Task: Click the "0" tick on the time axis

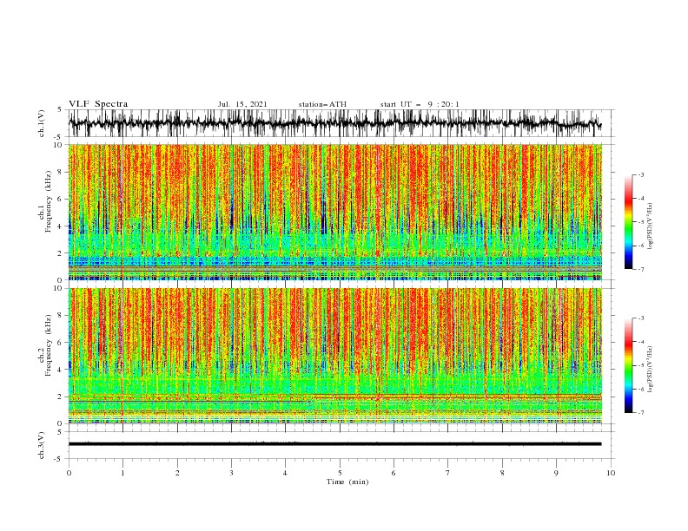Action: pos(69,473)
